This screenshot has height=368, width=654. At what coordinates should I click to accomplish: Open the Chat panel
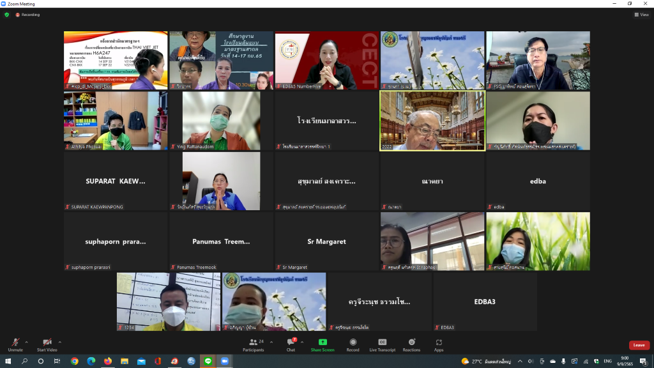(x=291, y=344)
